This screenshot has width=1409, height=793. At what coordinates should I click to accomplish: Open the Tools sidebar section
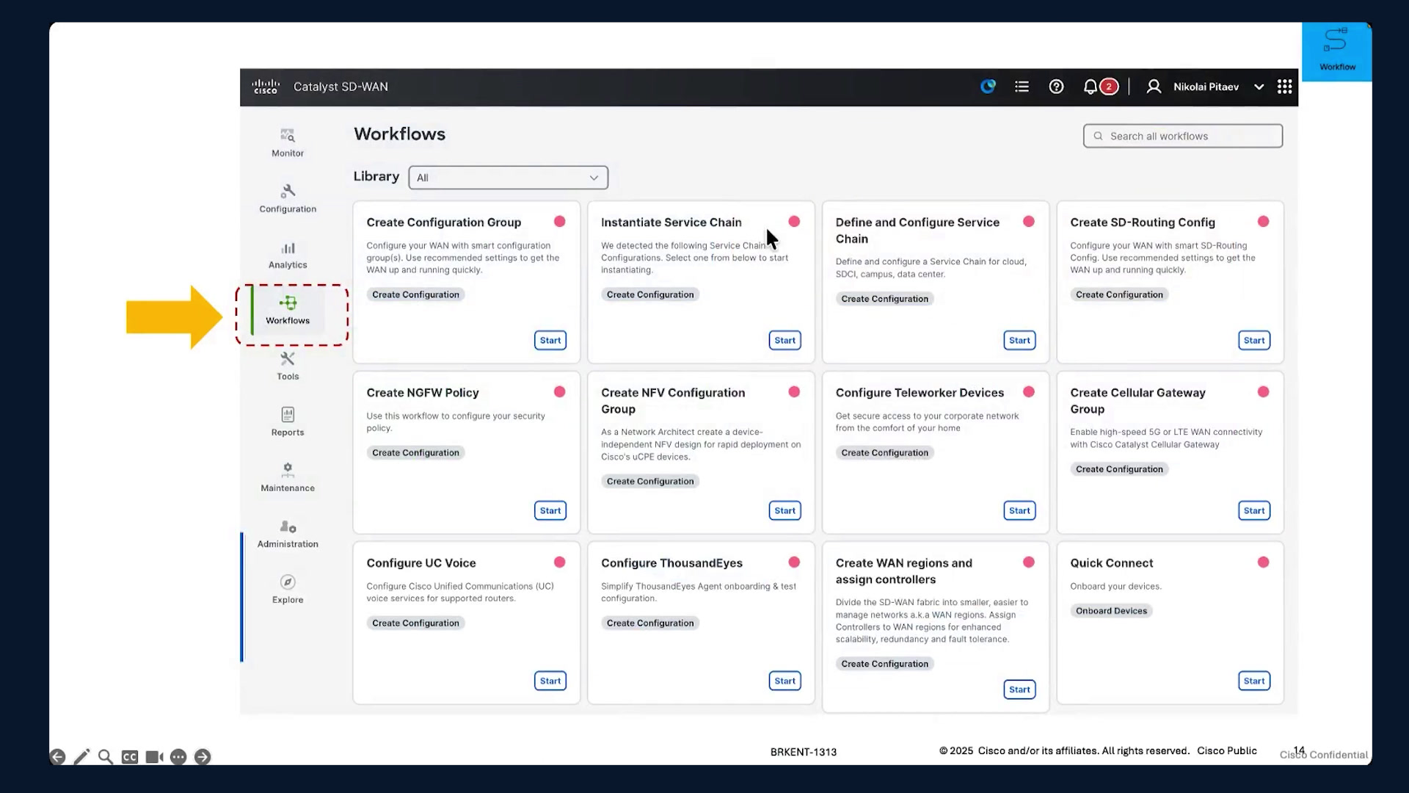click(288, 366)
